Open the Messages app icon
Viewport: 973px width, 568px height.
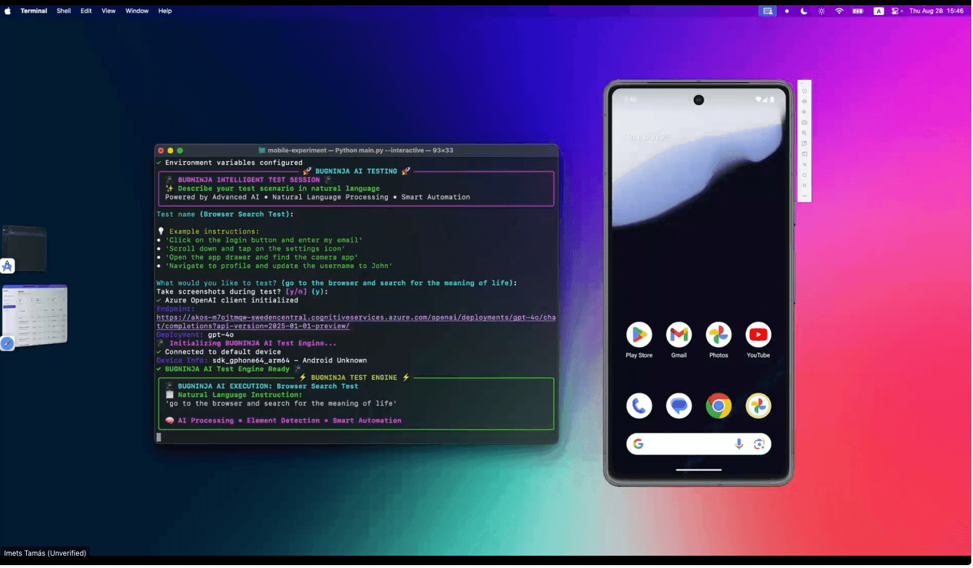pyautogui.click(x=680, y=407)
